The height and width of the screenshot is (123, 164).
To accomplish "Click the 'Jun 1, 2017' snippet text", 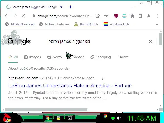I will pos(18,93).
